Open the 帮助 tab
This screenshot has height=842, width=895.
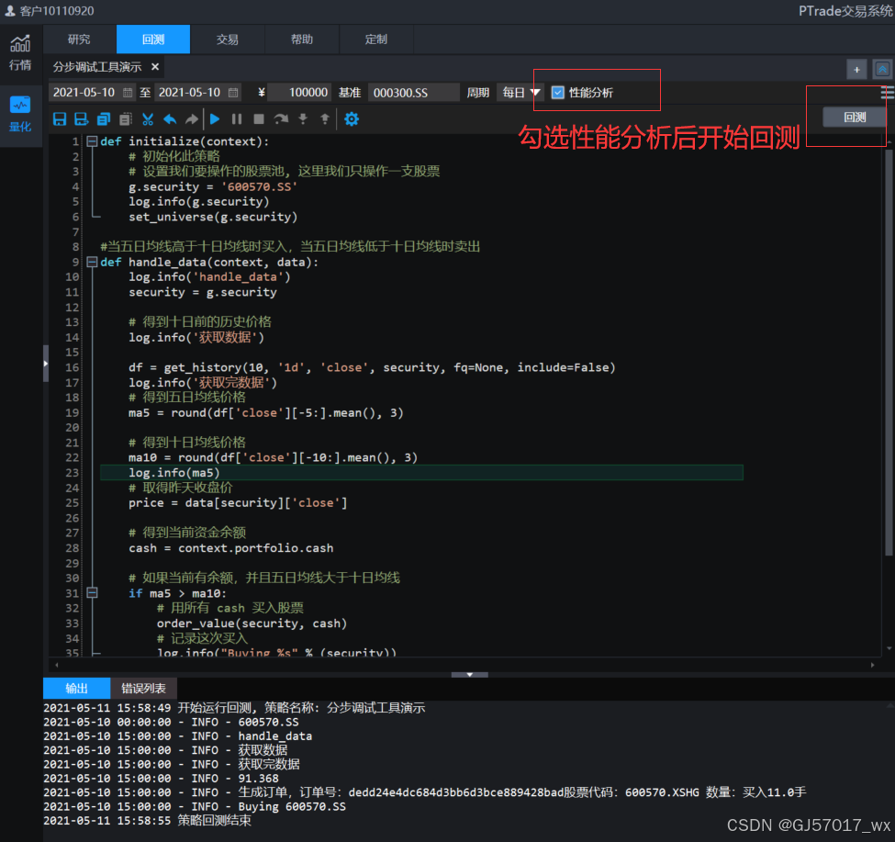(x=302, y=39)
